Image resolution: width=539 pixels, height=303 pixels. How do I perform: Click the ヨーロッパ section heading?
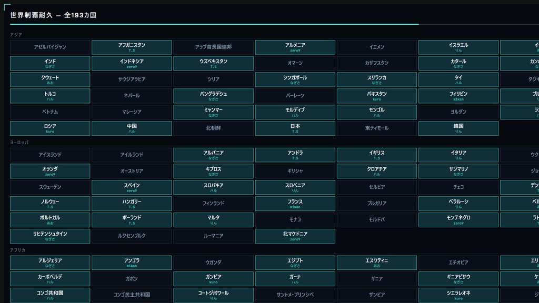point(19,142)
